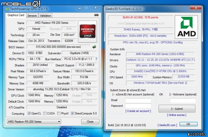208x137 pixels.
Task: Minimize the GPU-Z window
Action: click(80, 8)
